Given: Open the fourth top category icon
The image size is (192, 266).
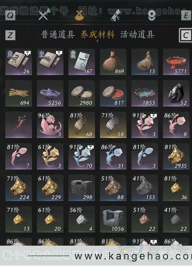Looking at the screenshot, I should pyautogui.click(x=152, y=15).
